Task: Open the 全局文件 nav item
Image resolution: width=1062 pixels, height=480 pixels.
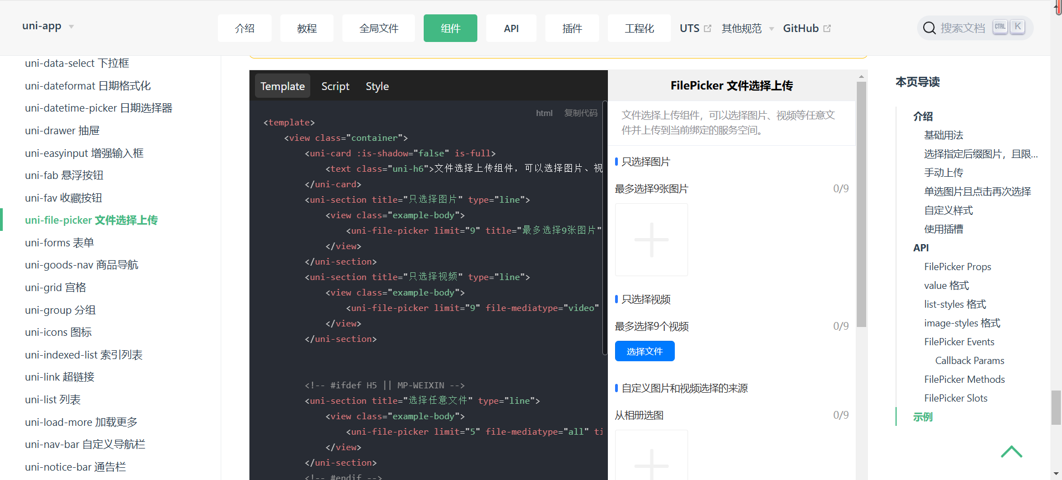Action: [x=379, y=28]
